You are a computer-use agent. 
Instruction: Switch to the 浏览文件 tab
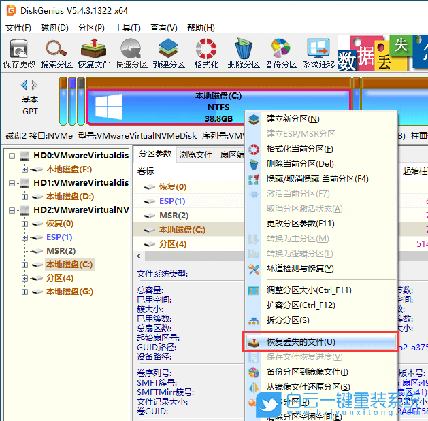coord(196,154)
